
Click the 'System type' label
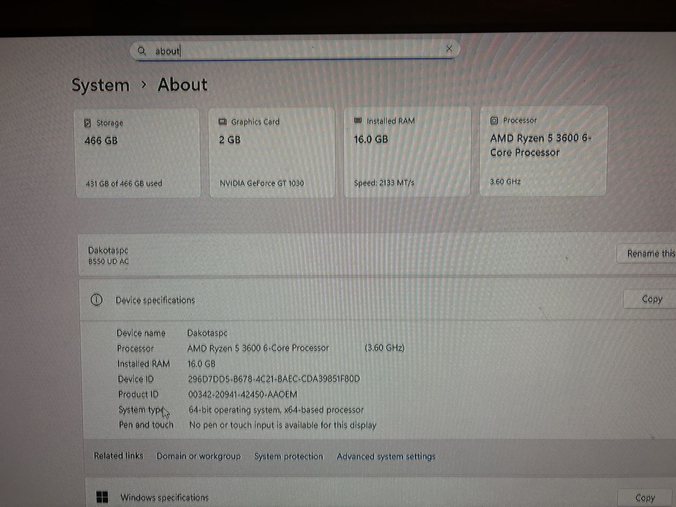pyautogui.click(x=141, y=410)
